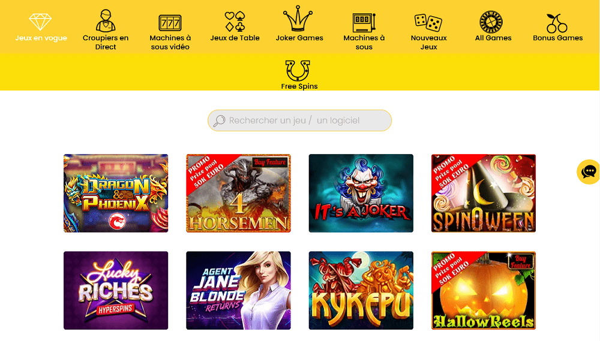Open the Machines à sous vidéo 777 icon
600x341 pixels.
coord(170,23)
